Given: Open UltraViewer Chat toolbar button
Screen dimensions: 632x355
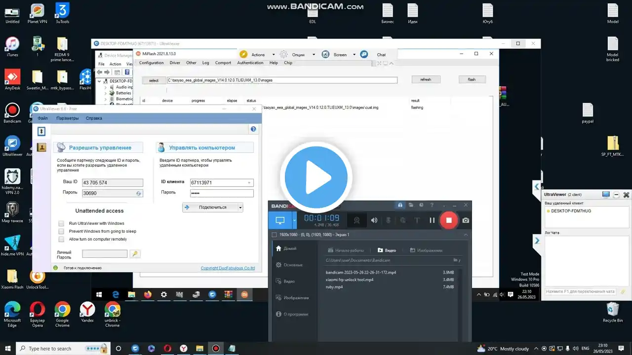Looking at the screenshot, I should click(x=374, y=55).
